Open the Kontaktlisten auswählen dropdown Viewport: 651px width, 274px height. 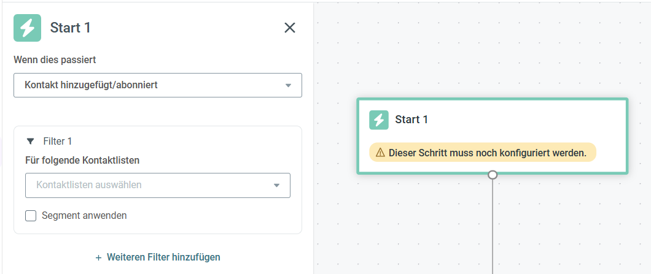click(158, 185)
